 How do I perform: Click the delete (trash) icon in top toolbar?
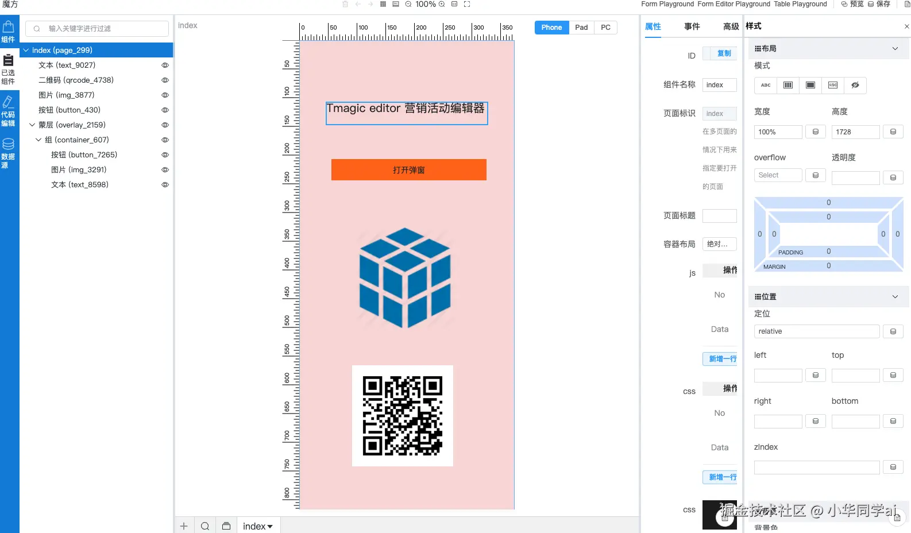pyautogui.click(x=345, y=4)
